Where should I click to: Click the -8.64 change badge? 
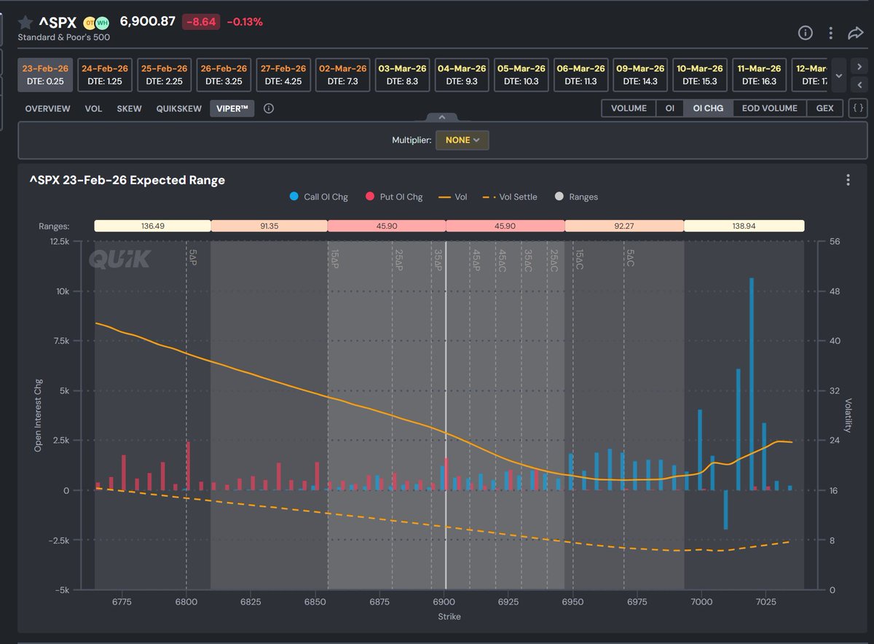tap(200, 22)
